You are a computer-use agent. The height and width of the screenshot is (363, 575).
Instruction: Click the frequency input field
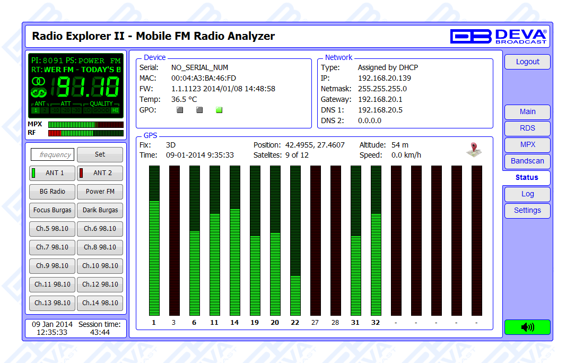tap(52, 155)
